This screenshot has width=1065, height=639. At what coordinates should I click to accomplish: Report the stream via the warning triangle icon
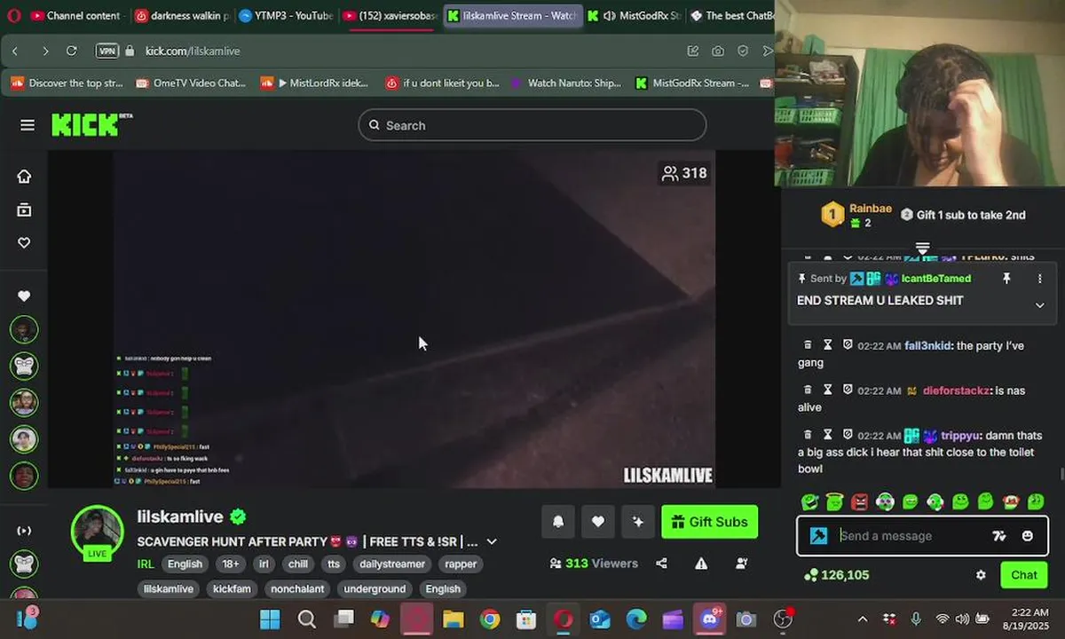(701, 563)
